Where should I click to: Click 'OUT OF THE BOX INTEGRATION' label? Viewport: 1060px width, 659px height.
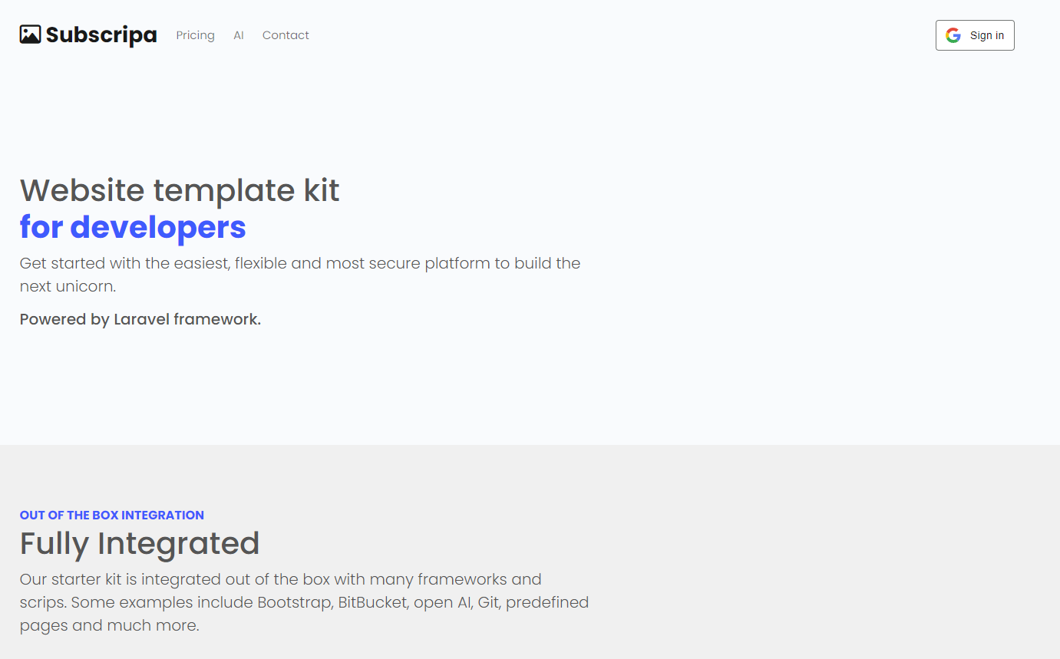pyautogui.click(x=112, y=515)
